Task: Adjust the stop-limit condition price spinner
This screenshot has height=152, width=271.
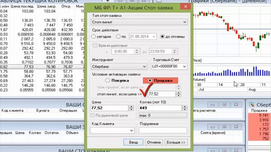Action: (179, 94)
